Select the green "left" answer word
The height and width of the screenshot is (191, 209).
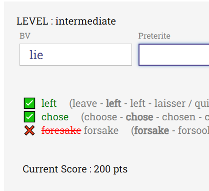tap(49, 103)
